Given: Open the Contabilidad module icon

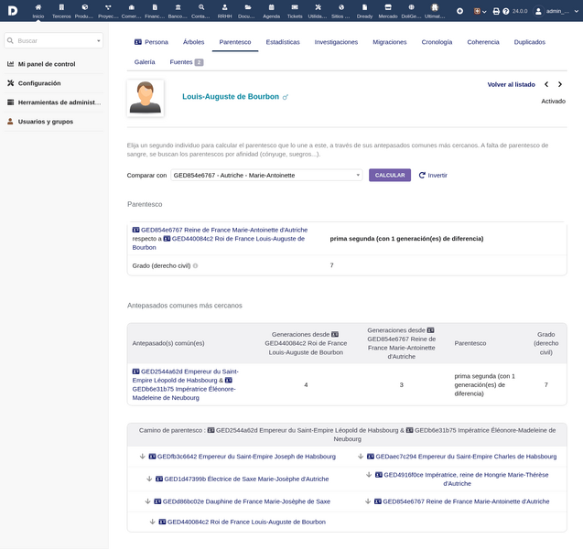Looking at the screenshot, I should pos(201,7).
